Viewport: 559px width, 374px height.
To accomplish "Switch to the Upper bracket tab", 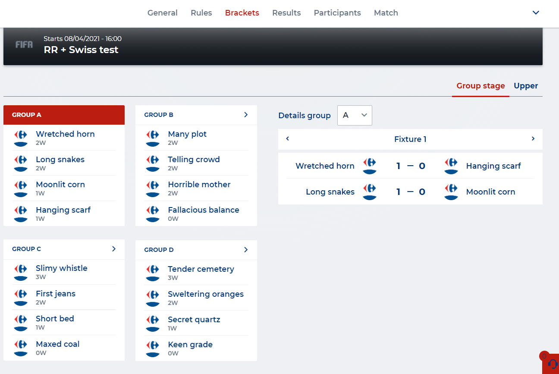I will (x=526, y=86).
